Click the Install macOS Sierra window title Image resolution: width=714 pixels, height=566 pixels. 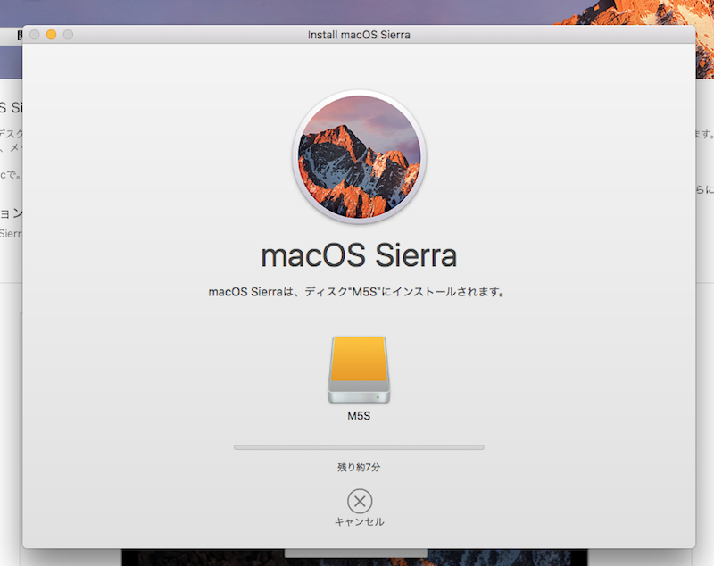click(x=358, y=35)
